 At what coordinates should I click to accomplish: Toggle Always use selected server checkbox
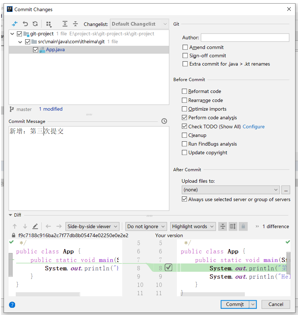[x=184, y=199]
